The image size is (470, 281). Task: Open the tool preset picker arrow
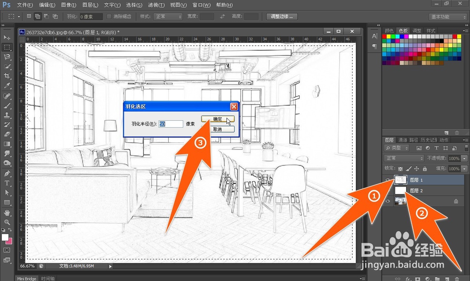point(19,17)
